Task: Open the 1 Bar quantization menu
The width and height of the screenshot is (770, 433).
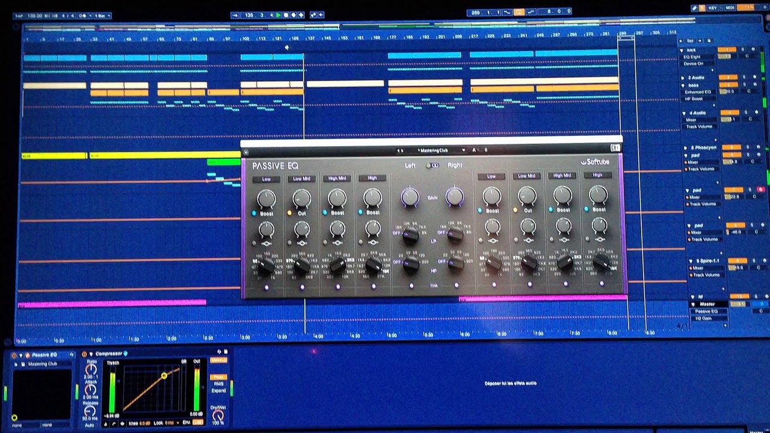Action: 102,16
